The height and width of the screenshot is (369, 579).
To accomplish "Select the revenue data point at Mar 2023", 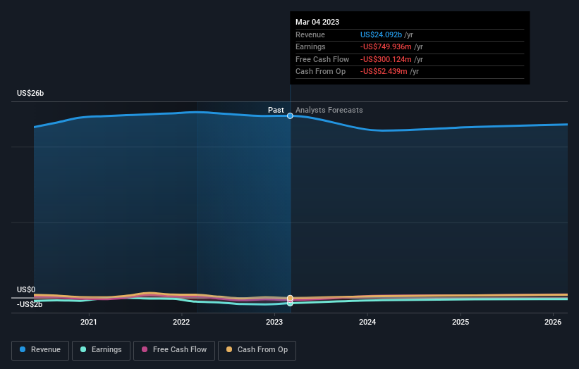I will [291, 115].
